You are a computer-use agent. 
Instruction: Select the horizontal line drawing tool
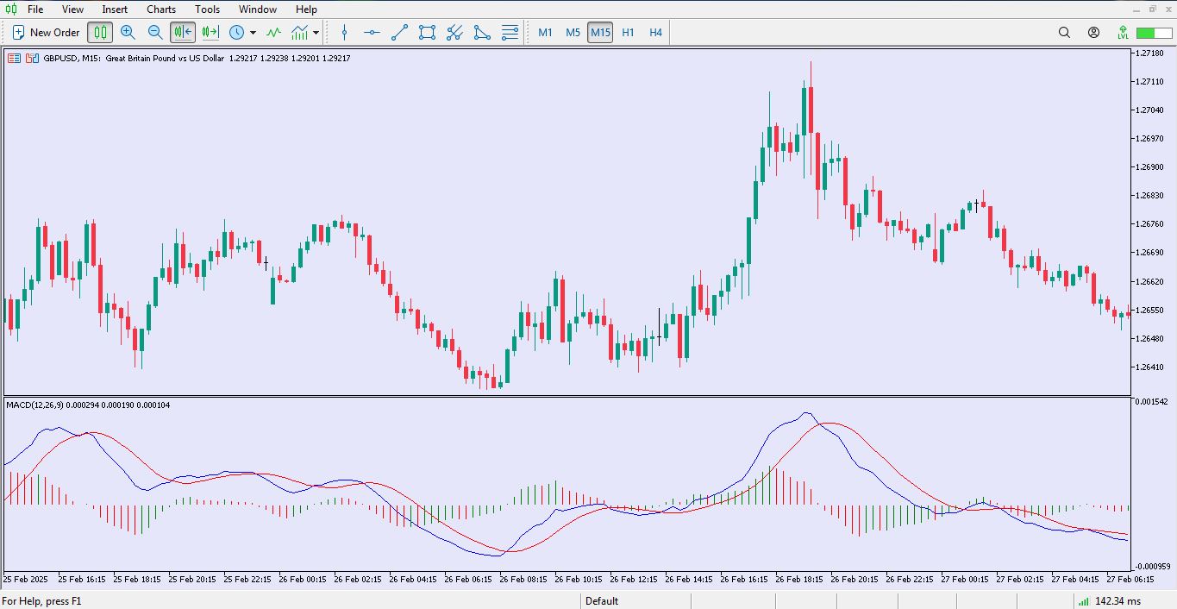372,33
